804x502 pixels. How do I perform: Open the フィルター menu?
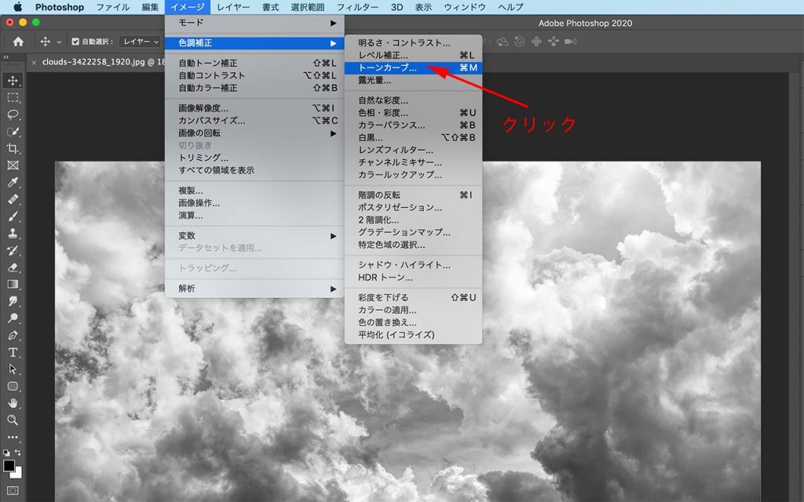[x=357, y=6]
